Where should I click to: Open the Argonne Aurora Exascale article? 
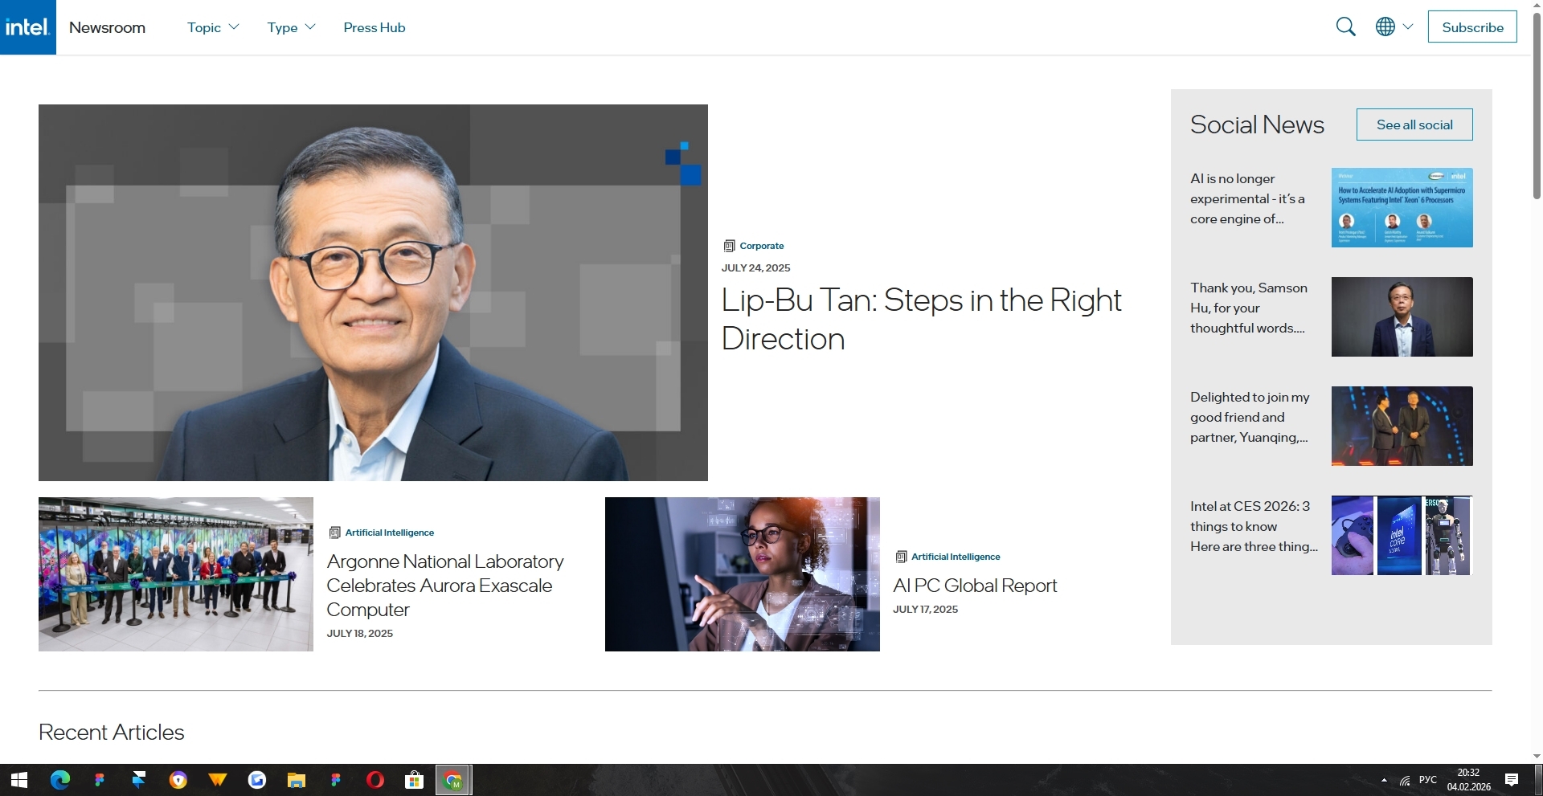(x=445, y=586)
